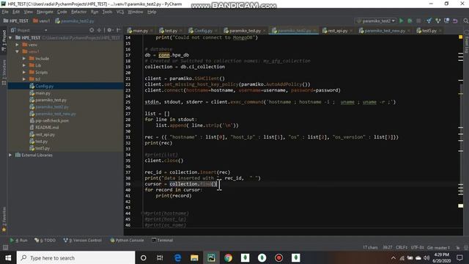The height and width of the screenshot is (264, 469).
Task: Expand External Libraries node
Action: click(x=10, y=155)
